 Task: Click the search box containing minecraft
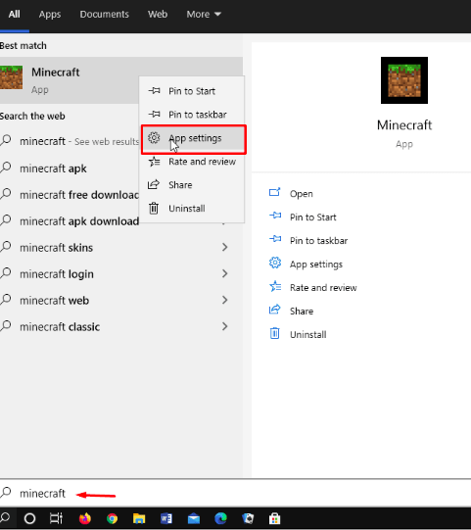point(235,493)
